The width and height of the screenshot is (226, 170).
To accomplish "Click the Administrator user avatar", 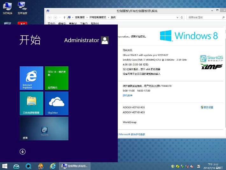I will 105,40.
